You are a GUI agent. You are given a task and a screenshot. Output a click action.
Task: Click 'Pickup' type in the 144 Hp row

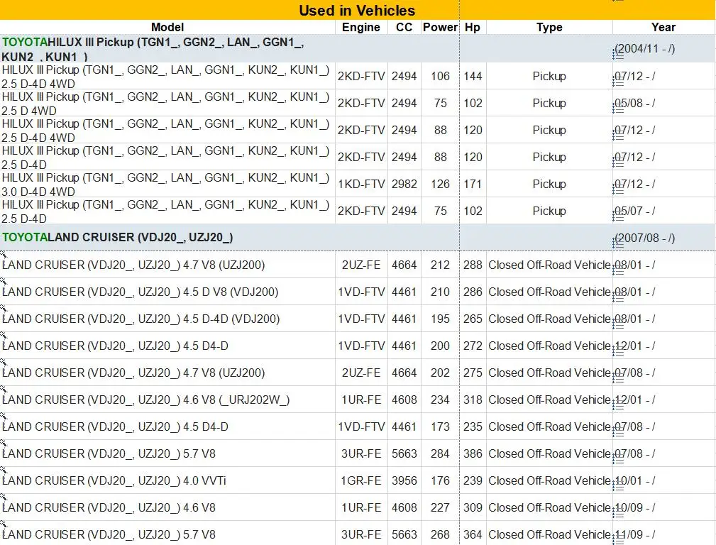coord(549,77)
